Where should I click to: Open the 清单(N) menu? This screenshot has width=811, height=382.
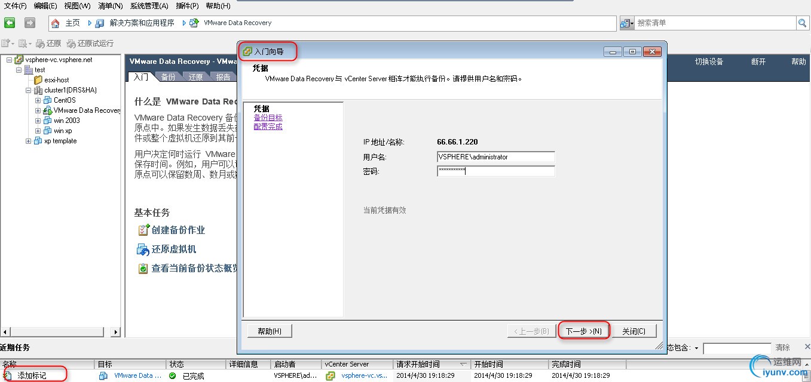pyautogui.click(x=110, y=6)
